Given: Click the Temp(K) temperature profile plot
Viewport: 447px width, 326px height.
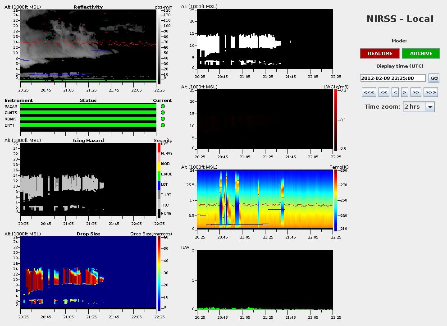Looking at the screenshot, I should (265, 199).
